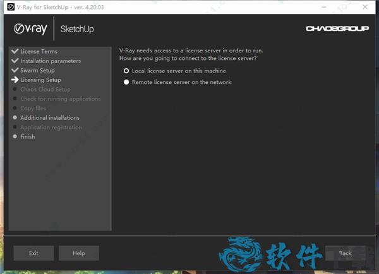379x274 pixels.
Task: Select Check for running applications step
Action: click(x=60, y=99)
